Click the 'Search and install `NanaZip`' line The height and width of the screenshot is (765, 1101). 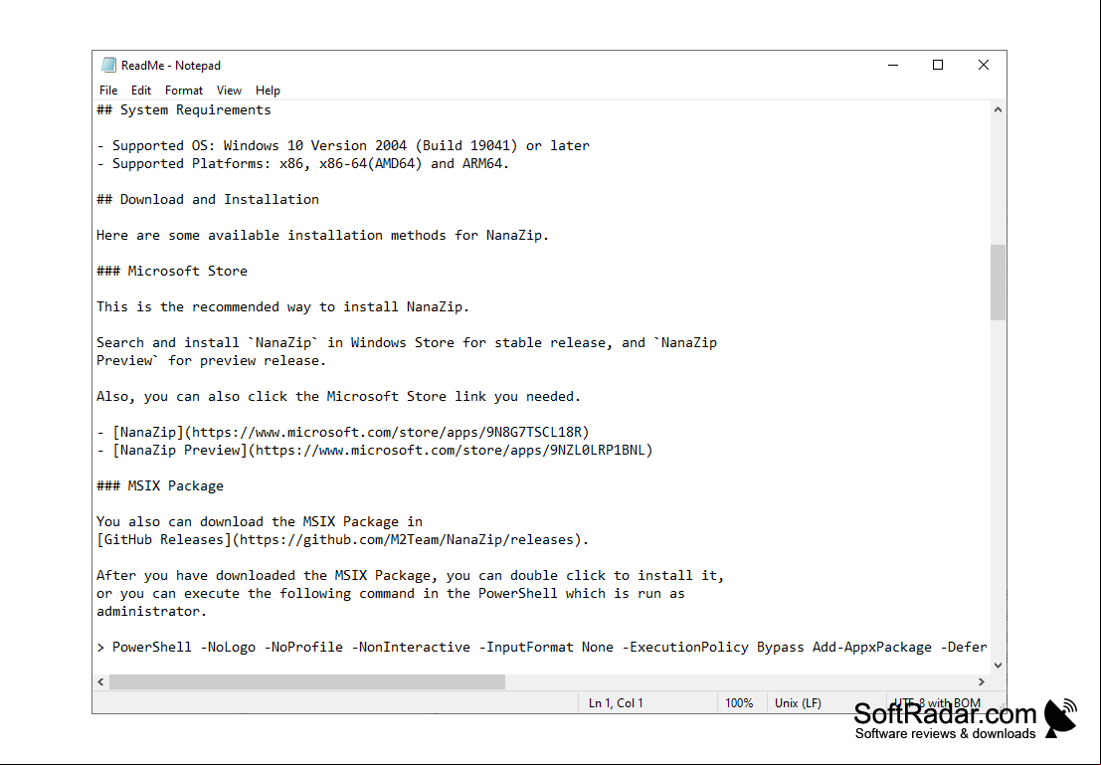tap(407, 343)
